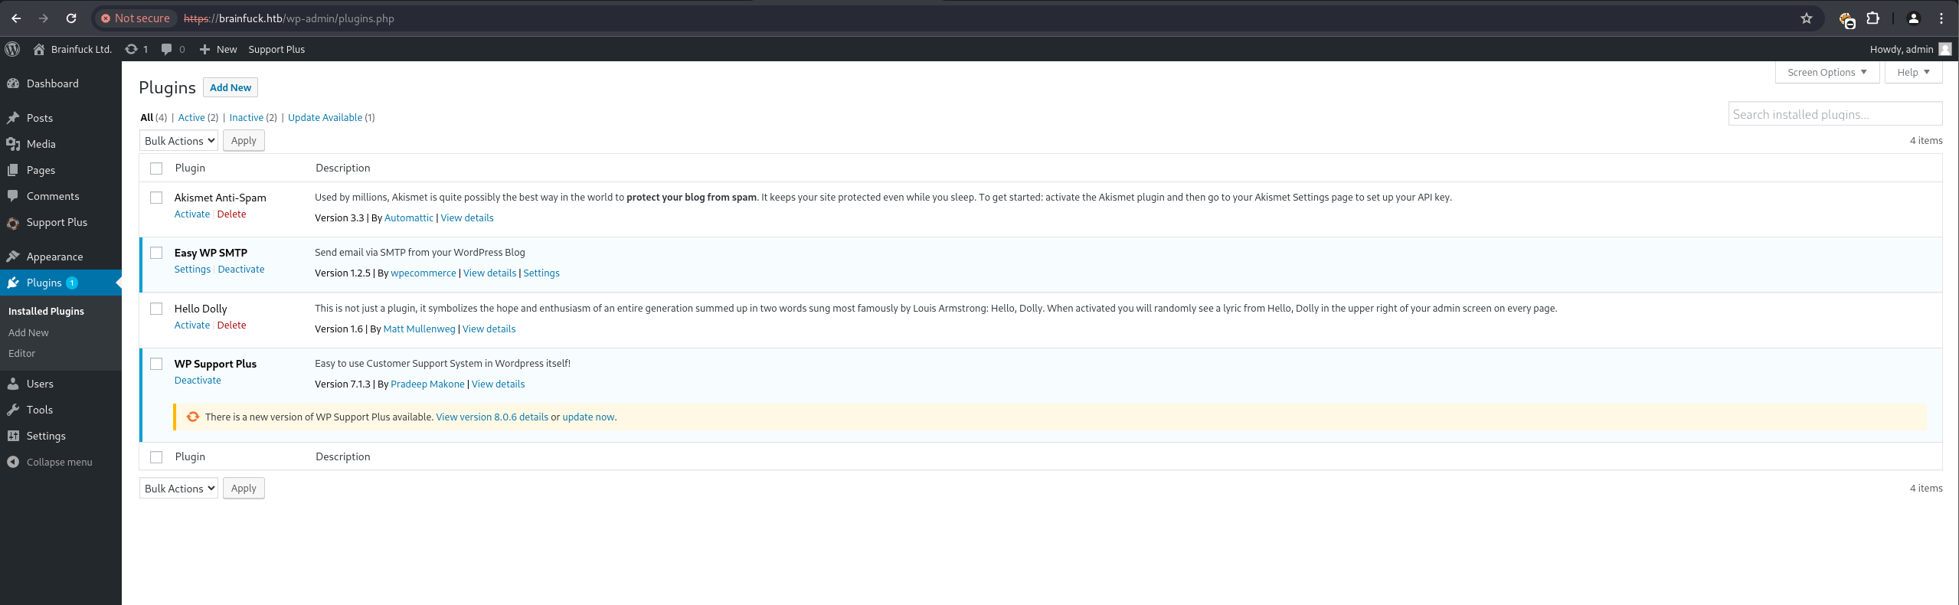
Task: Expand the Screen Options panel
Action: click(x=1826, y=72)
